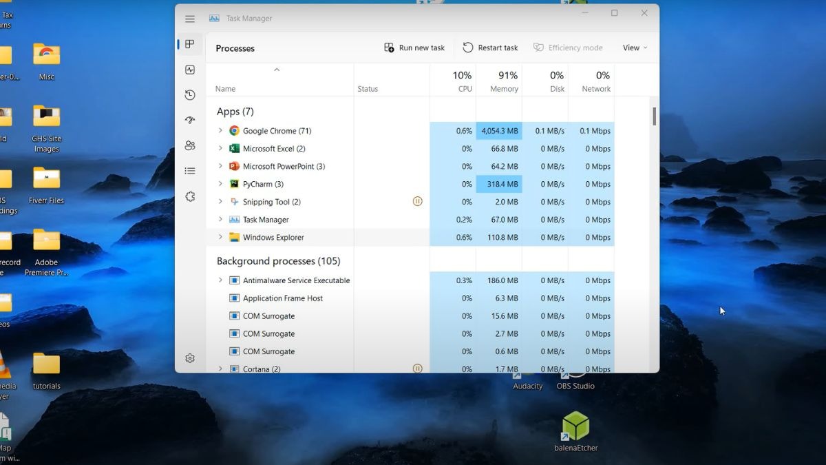826x465 pixels.
Task: Sort processes by Disk column
Action: pos(545,81)
